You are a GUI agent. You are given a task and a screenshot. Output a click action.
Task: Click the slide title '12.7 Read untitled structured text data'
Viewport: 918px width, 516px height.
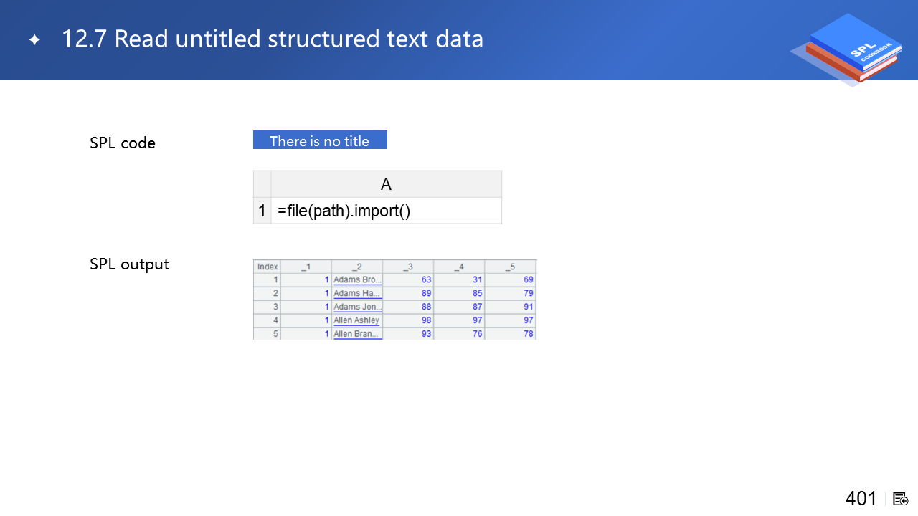pyautogui.click(x=273, y=39)
